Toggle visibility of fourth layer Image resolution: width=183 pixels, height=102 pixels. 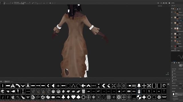172,23
